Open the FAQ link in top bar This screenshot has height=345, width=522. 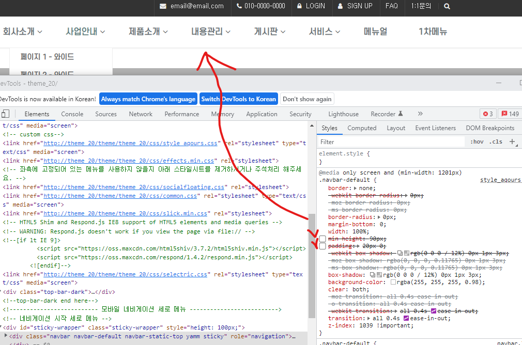click(x=392, y=6)
